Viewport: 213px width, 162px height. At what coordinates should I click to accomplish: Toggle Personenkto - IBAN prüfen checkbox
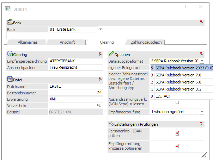(x=177, y=133)
